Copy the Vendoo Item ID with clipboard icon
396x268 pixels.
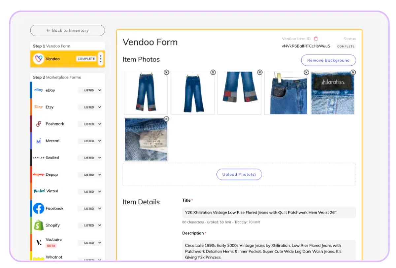(316, 39)
